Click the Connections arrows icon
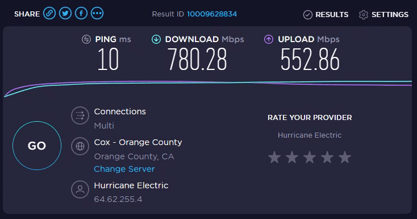The height and width of the screenshot is (219, 417). click(80, 115)
